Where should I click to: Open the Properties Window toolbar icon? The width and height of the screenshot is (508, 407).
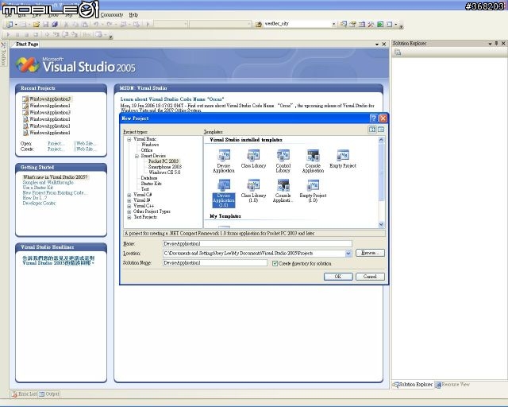(x=352, y=24)
